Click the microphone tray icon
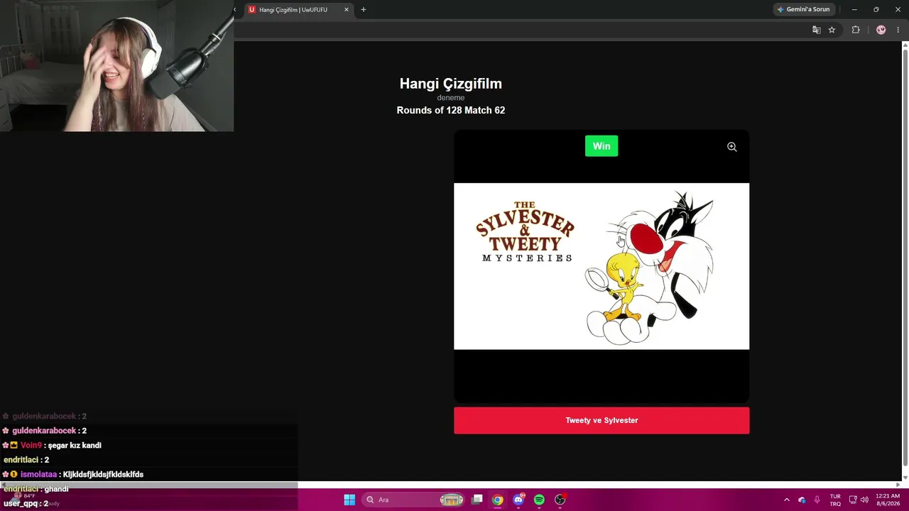This screenshot has height=511, width=909. tap(817, 500)
